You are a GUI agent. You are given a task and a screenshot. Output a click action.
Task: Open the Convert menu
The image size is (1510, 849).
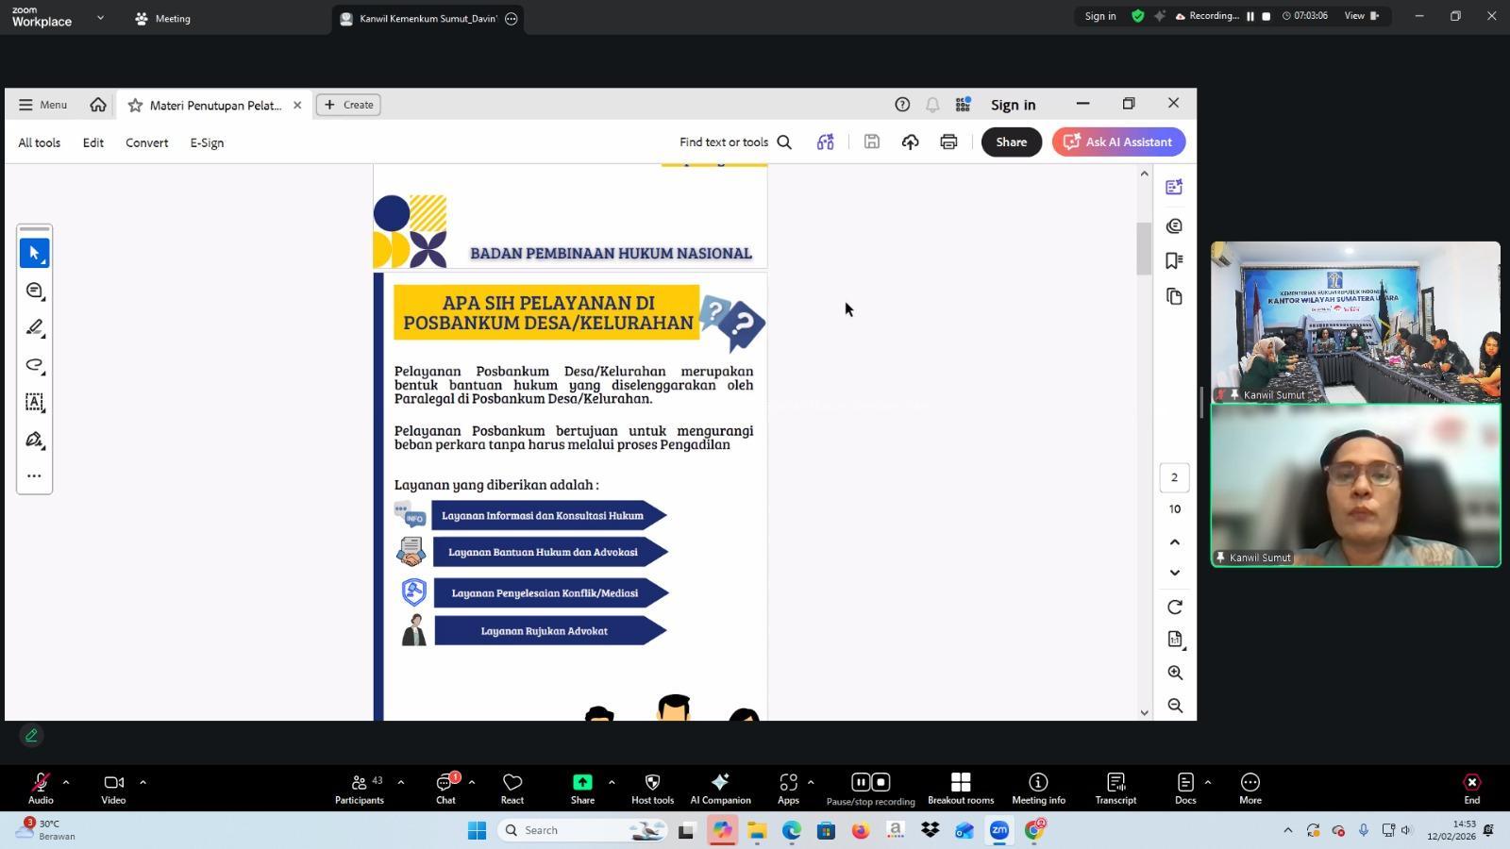point(146,142)
